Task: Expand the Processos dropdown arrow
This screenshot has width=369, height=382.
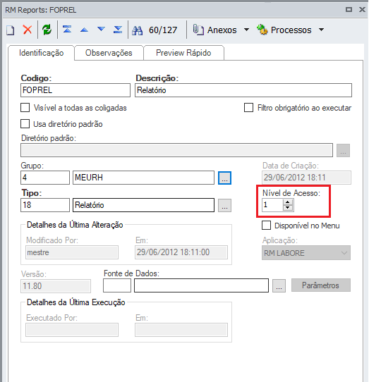Action: [x=322, y=30]
